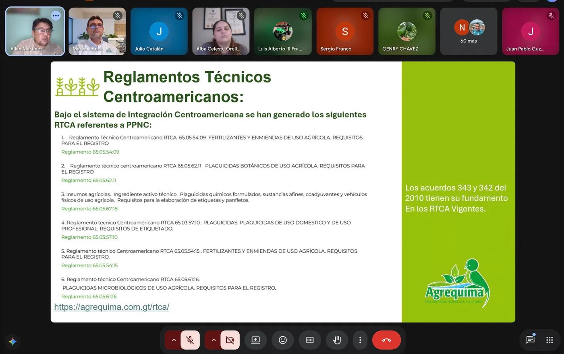Open the agrequima.com.gt/rtca link
This screenshot has height=354, width=564.
(x=112, y=307)
